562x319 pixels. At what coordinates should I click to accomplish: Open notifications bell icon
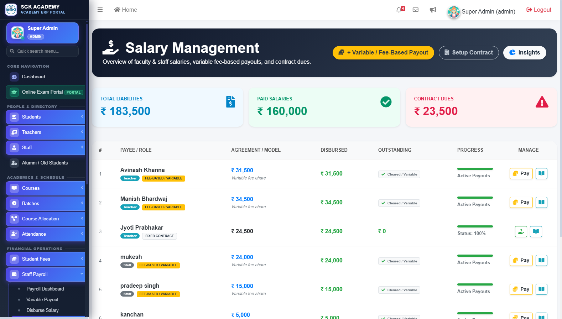tap(399, 10)
